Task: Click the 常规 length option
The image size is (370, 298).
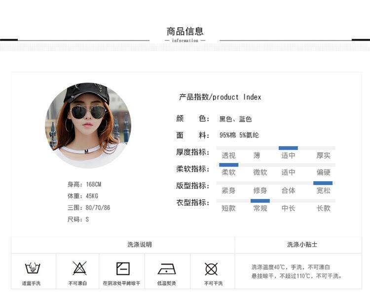Action: pyautogui.click(x=260, y=208)
